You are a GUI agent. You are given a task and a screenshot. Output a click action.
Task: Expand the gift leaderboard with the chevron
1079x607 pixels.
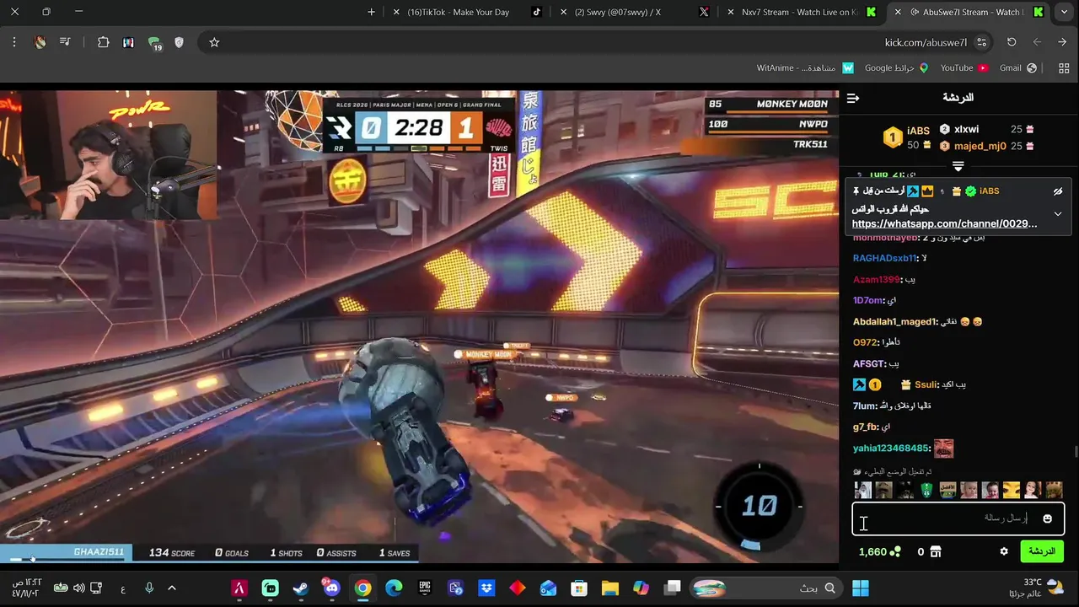958,166
